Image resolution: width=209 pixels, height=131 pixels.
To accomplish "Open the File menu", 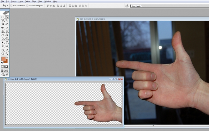I will (2, 1).
